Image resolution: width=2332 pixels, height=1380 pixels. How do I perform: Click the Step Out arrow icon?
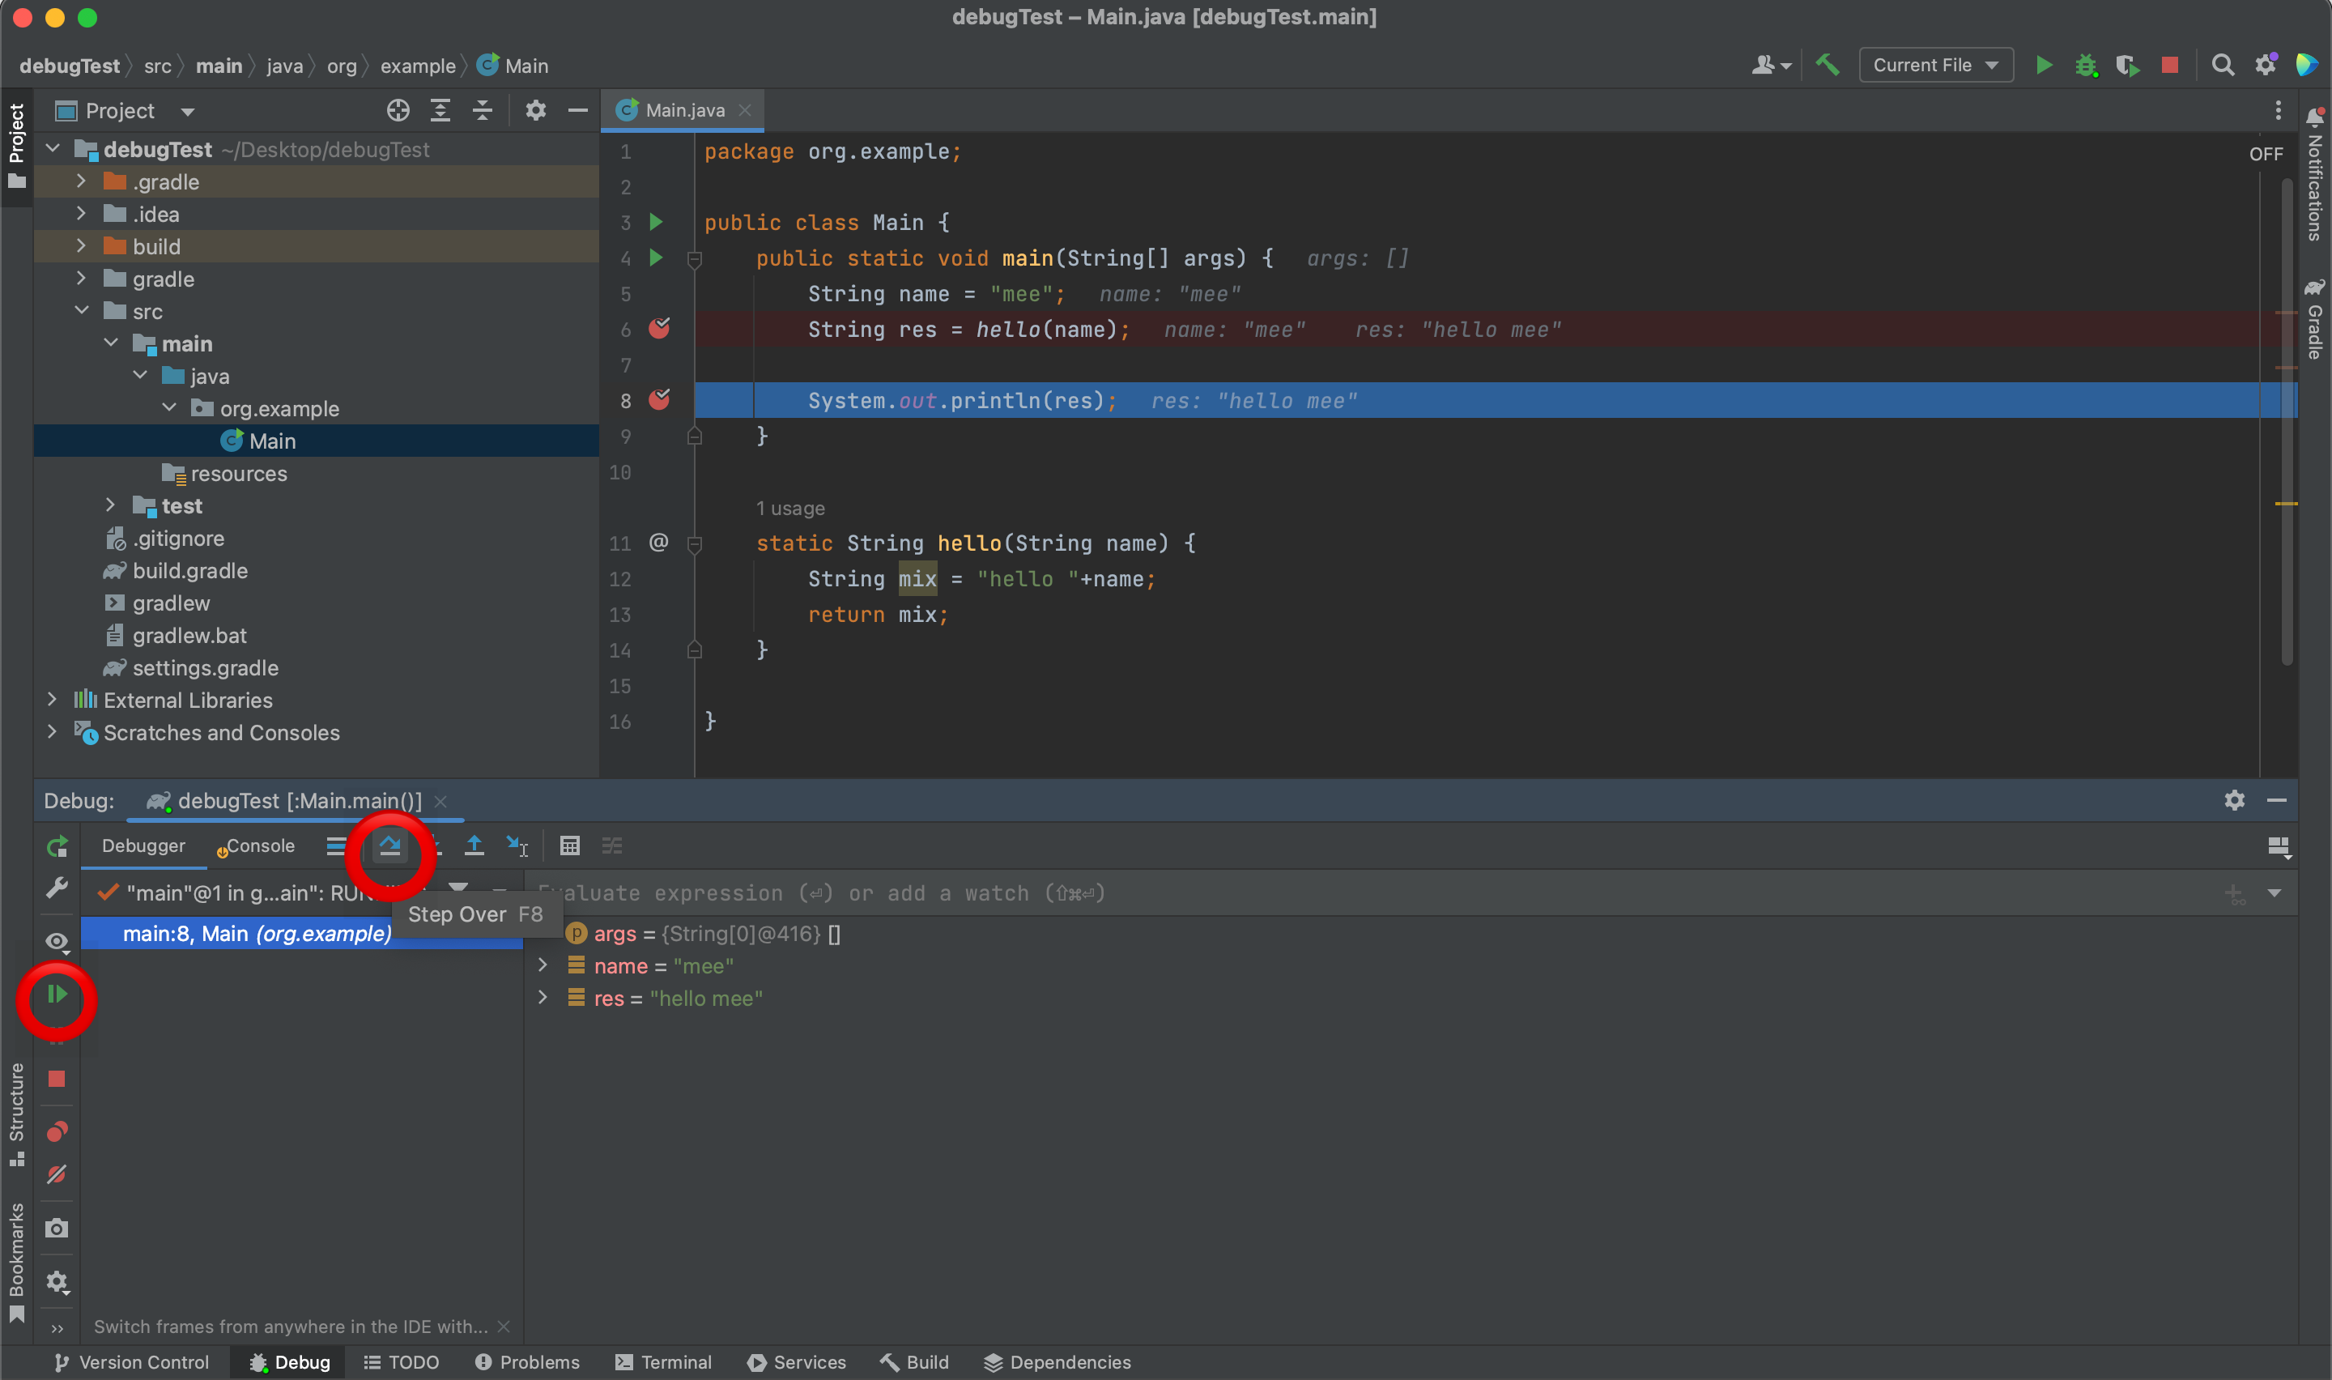click(474, 845)
